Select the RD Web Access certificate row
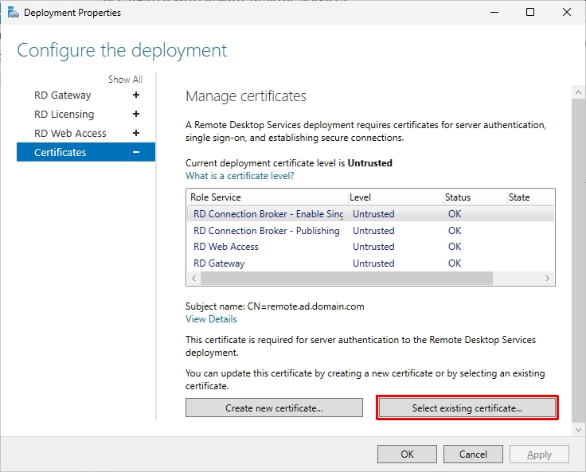The image size is (586, 472). click(226, 247)
